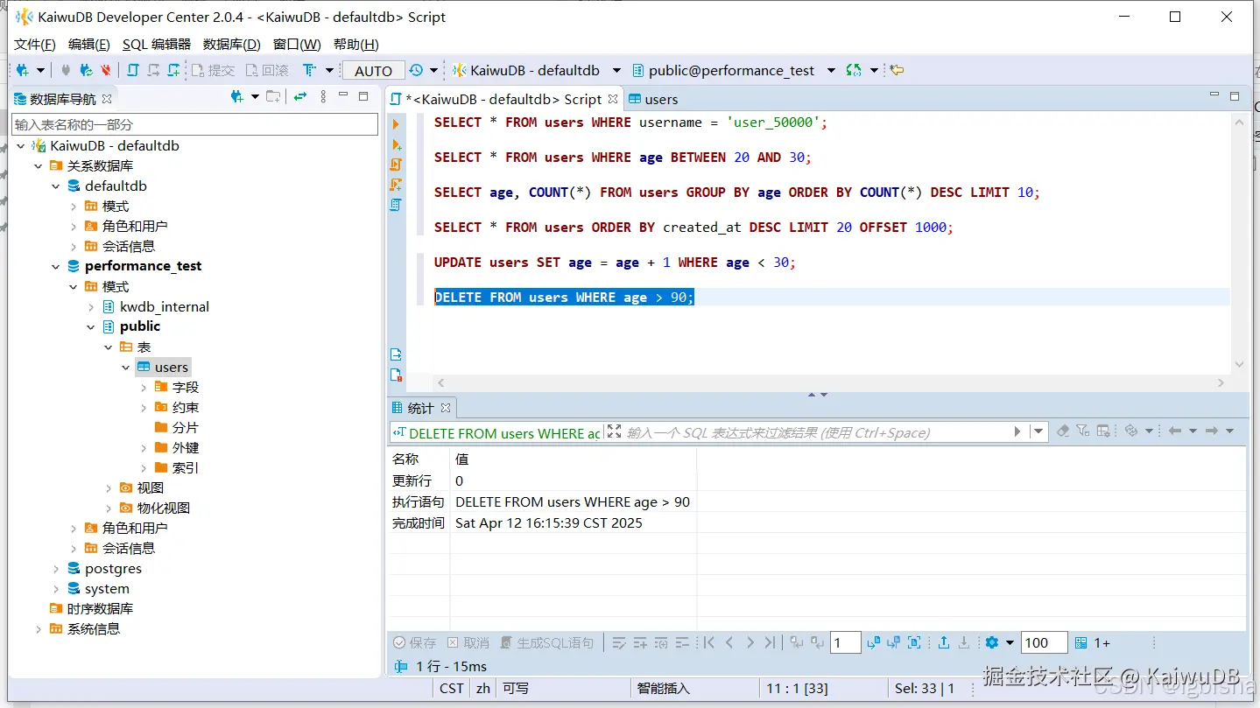Open the public@performance_test schema dropdown
This screenshot has width=1260, height=708.
(x=830, y=71)
